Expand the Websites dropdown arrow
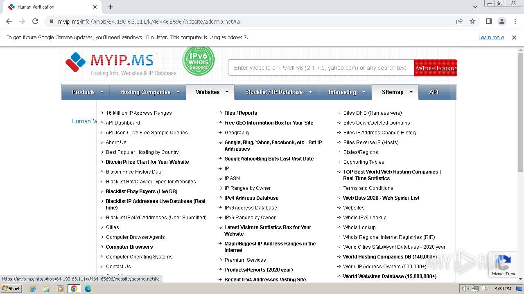 [227, 92]
